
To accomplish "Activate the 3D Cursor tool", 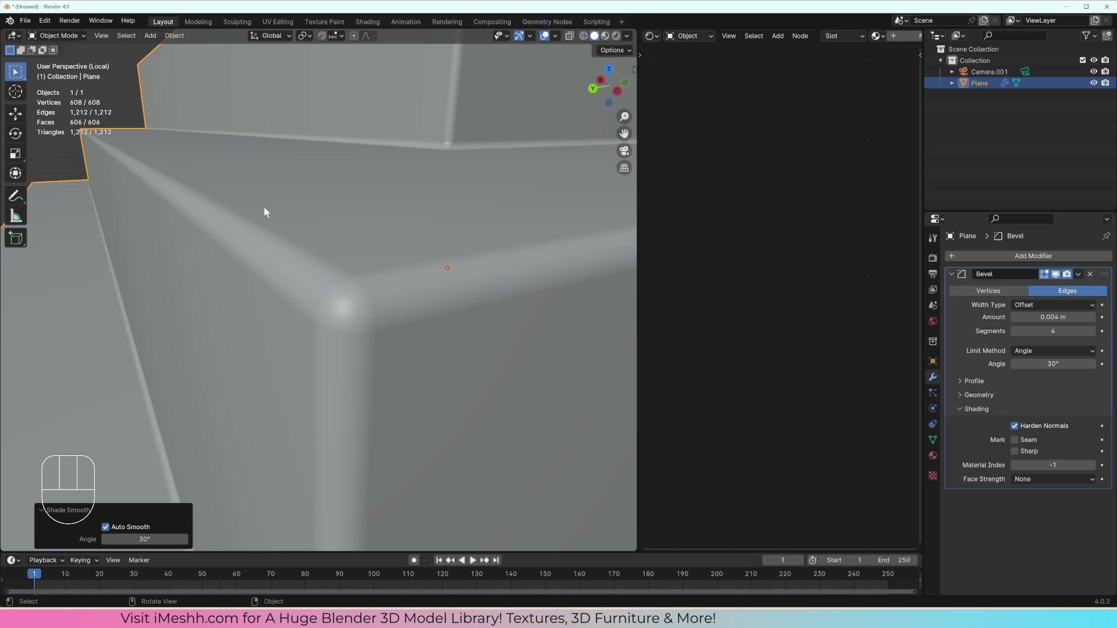I will (x=16, y=92).
